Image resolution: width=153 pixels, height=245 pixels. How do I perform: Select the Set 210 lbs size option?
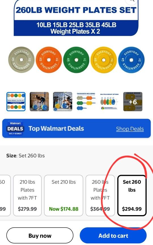tap(63, 195)
